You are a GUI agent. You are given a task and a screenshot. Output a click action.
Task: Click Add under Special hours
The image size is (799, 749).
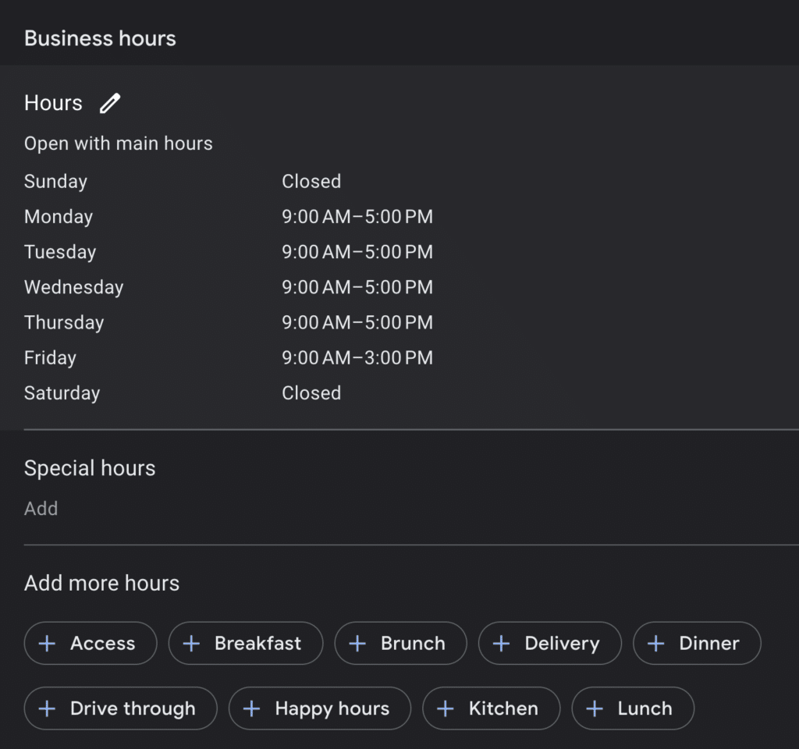coord(41,508)
